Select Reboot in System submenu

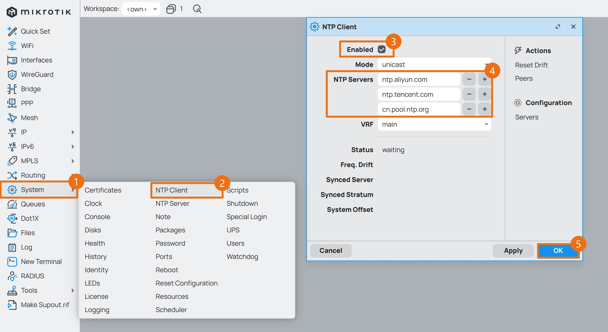(167, 270)
